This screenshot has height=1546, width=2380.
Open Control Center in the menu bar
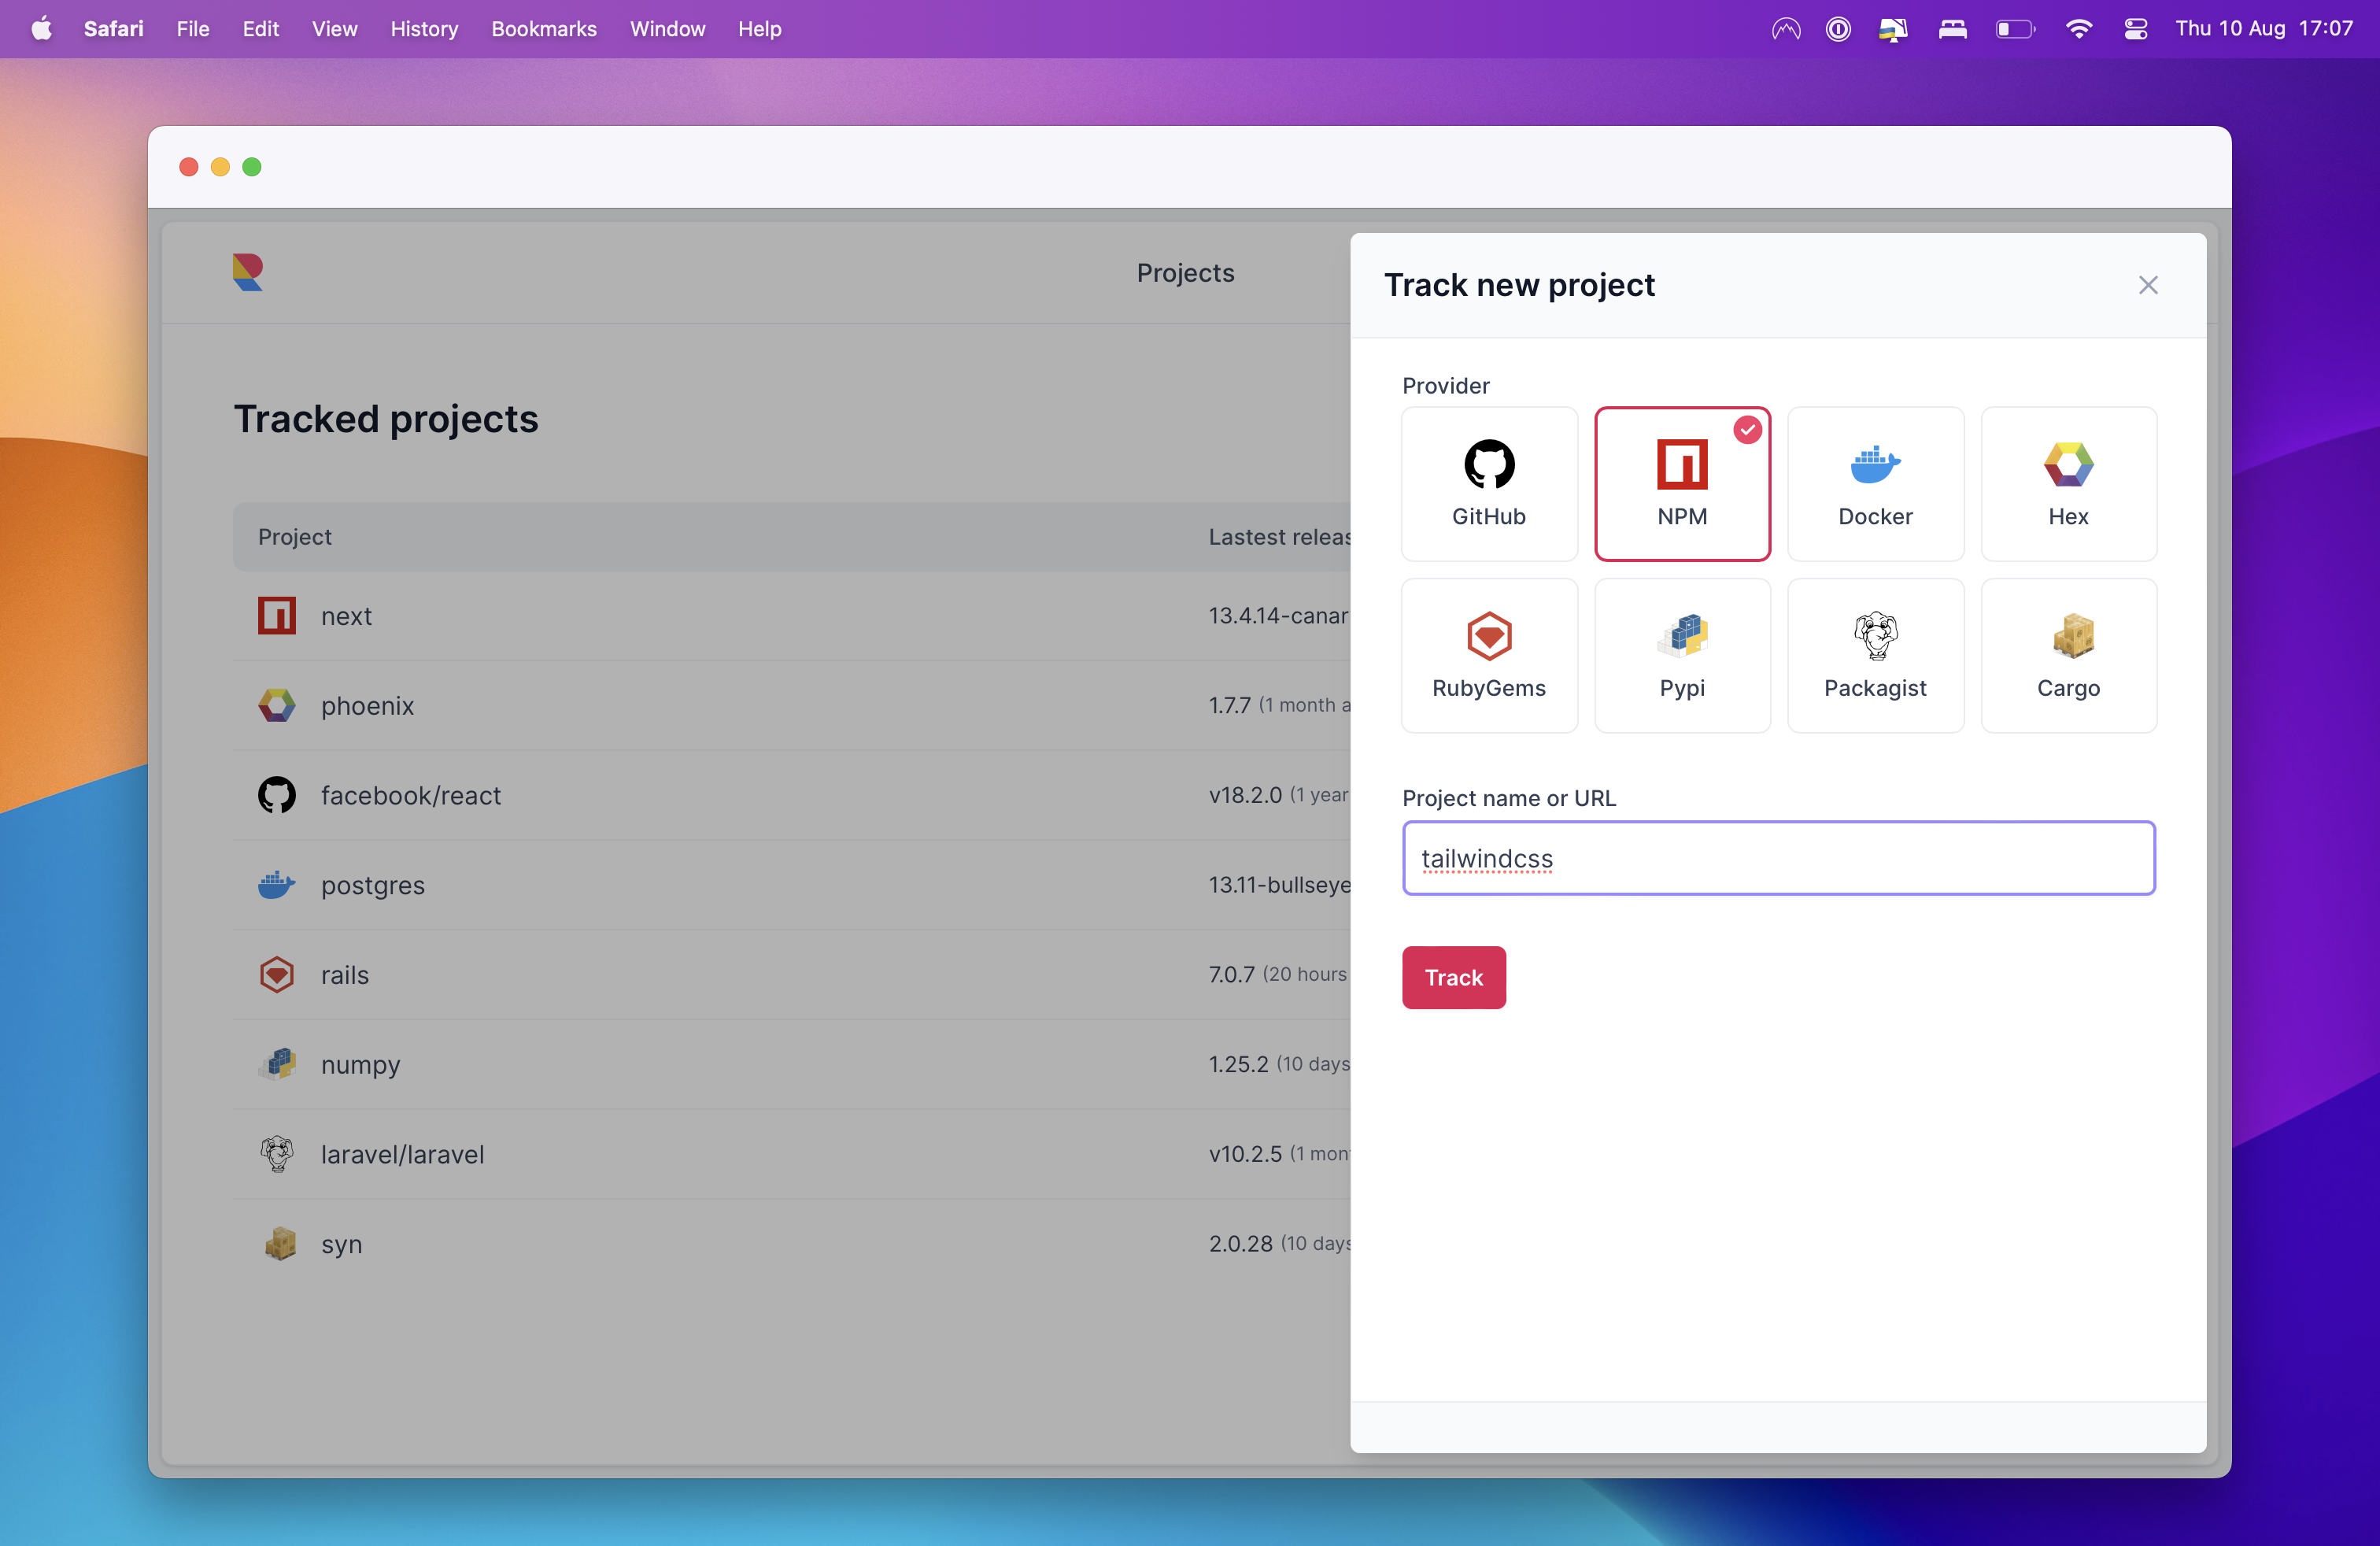pyautogui.click(x=2135, y=29)
